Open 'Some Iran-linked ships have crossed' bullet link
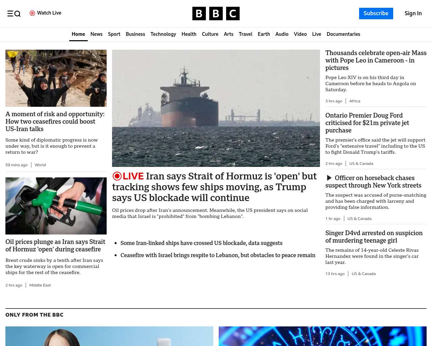The image size is (432, 346). pos(201,243)
